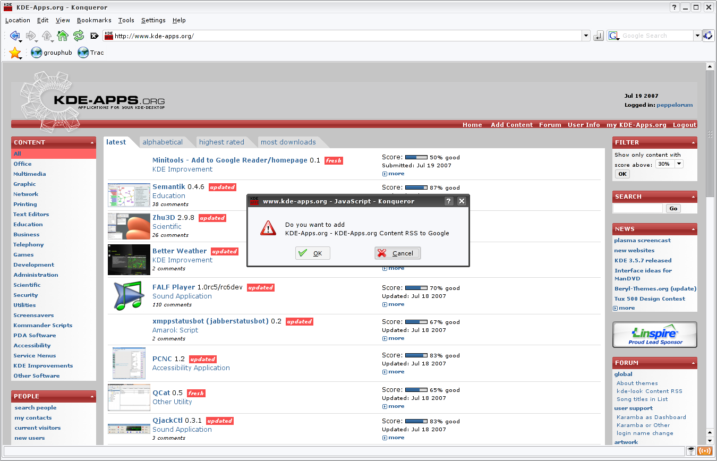Click the filter OK button

coord(622,174)
